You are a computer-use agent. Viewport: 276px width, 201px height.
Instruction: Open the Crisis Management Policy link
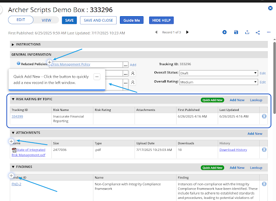coord(70,64)
